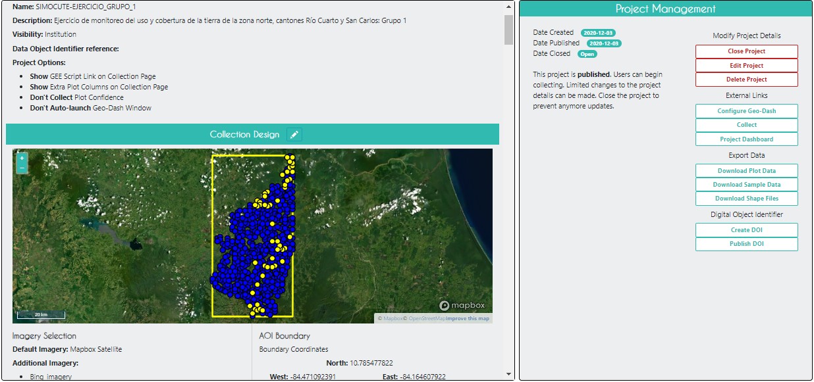Screen dimensions: 814x382
Task: Click the Collect button
Action: [746, 125]
